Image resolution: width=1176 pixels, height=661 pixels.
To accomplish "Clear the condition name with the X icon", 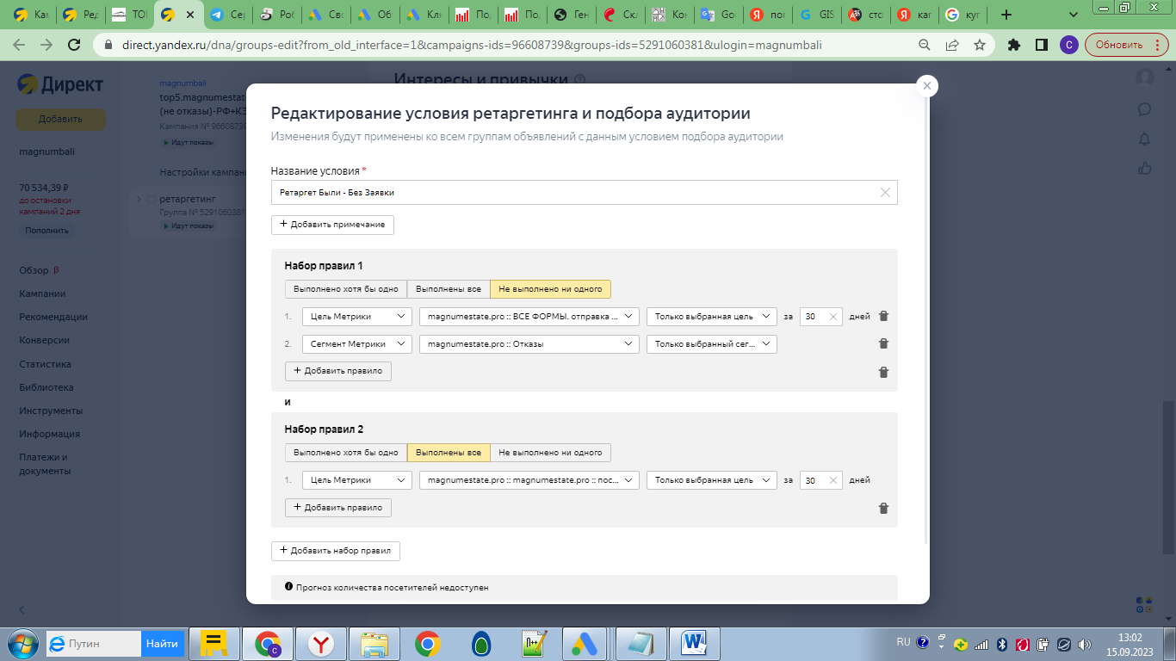I will [885, 193].
